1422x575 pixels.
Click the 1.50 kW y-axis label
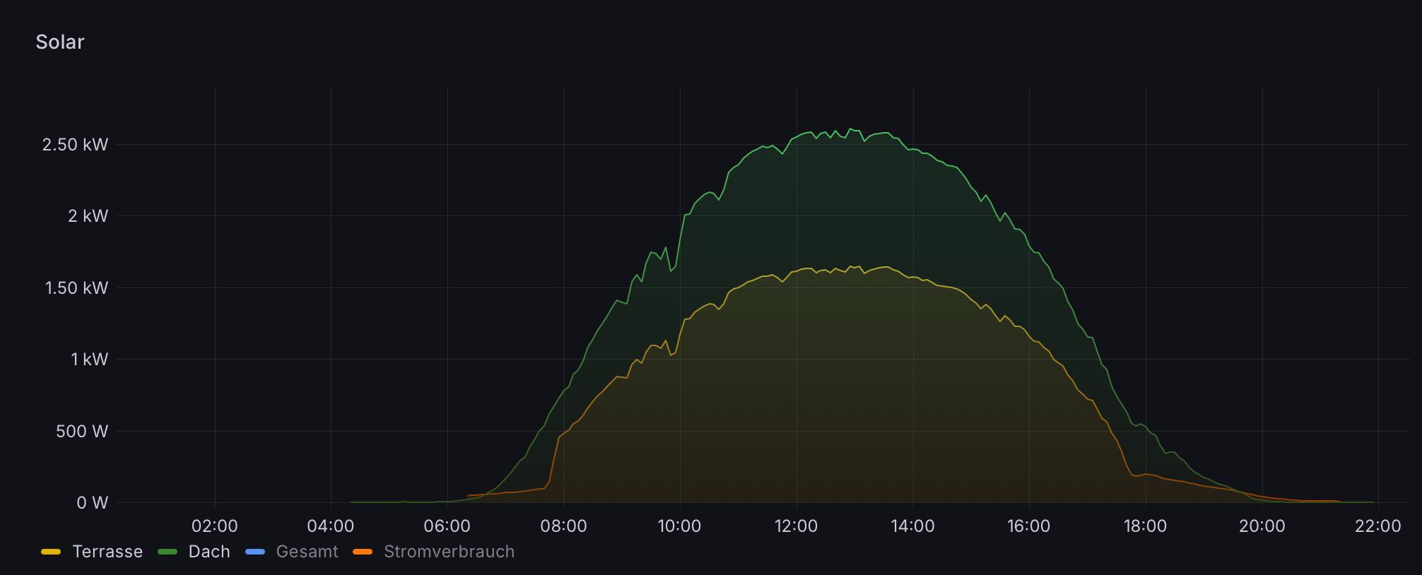tap(76, 288)
